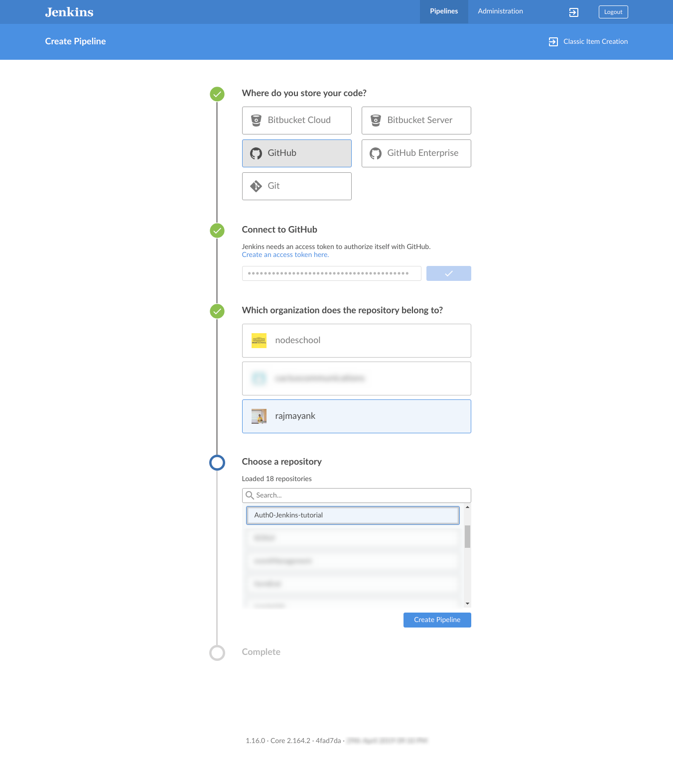Click the Choose a repository step circle
This screenshot has width=673, height=757.
pos(217,463)
